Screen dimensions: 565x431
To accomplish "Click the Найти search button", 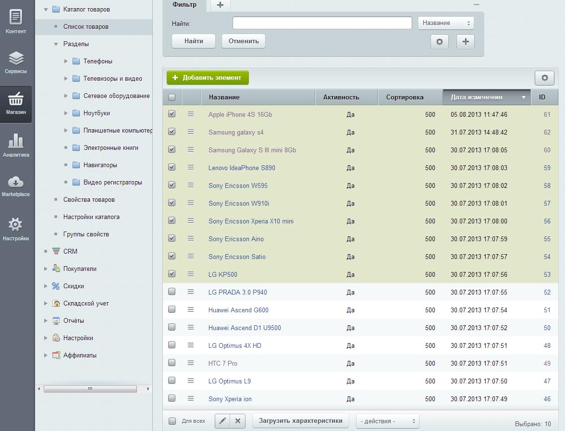I will [x=194, y=41].
